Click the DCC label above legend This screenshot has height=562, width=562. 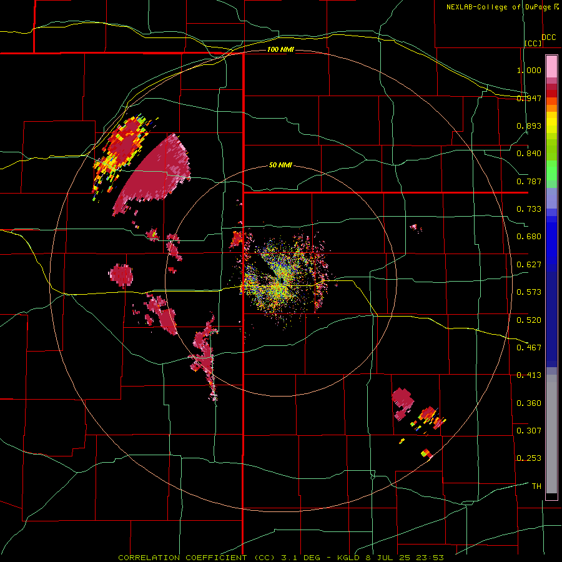(x=548, y=37)
